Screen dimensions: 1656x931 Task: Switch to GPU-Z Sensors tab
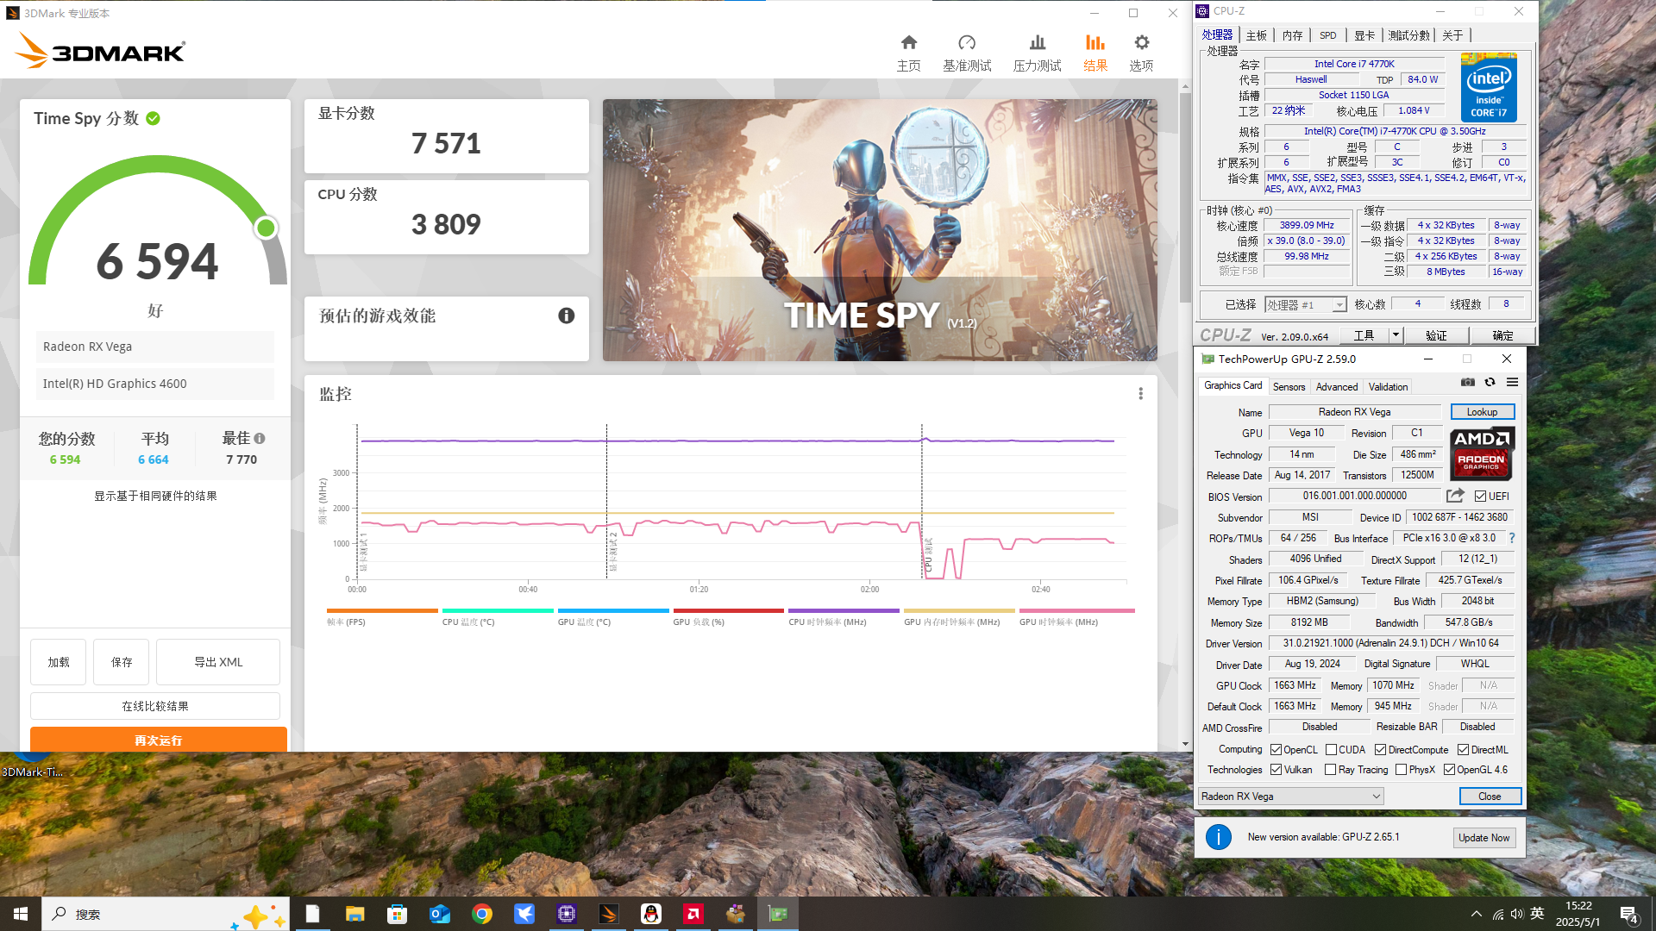(x=1289, y=387)
